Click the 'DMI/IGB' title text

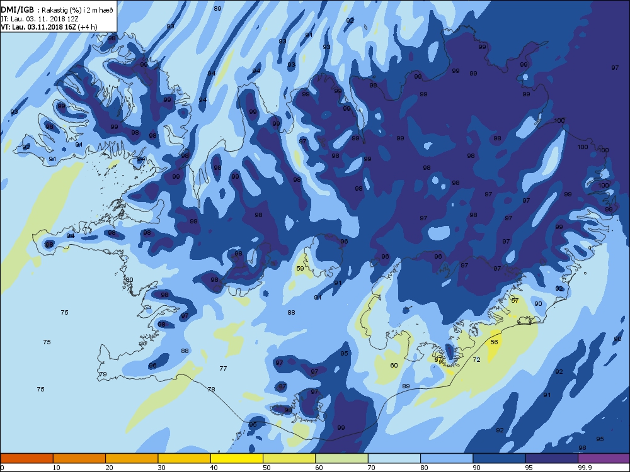click(18, 10)
